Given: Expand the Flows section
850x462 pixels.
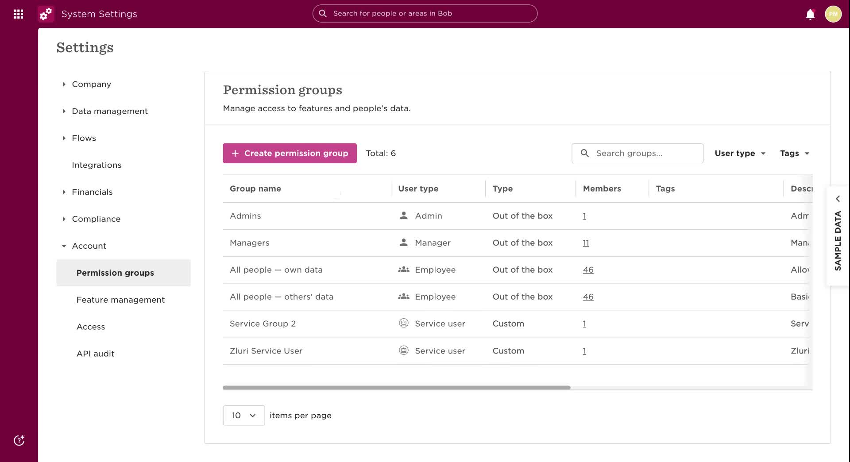Looking at the screenshot, I should point(64,138).
